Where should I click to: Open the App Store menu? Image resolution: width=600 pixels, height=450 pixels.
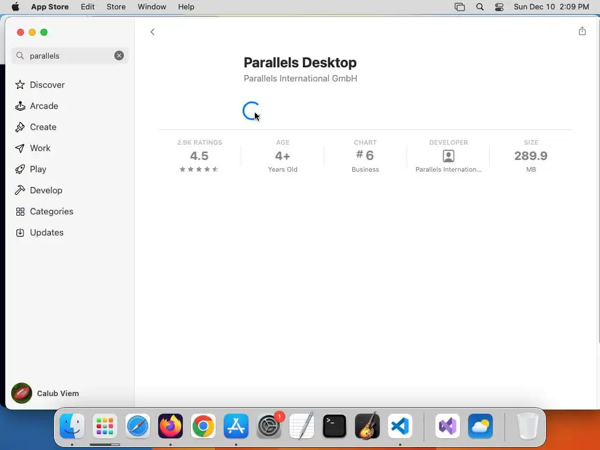(x=50, y=6)
